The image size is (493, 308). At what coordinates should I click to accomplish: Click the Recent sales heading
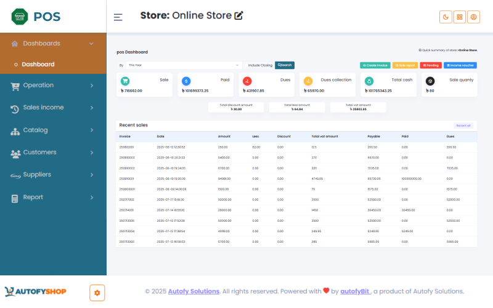133,125
